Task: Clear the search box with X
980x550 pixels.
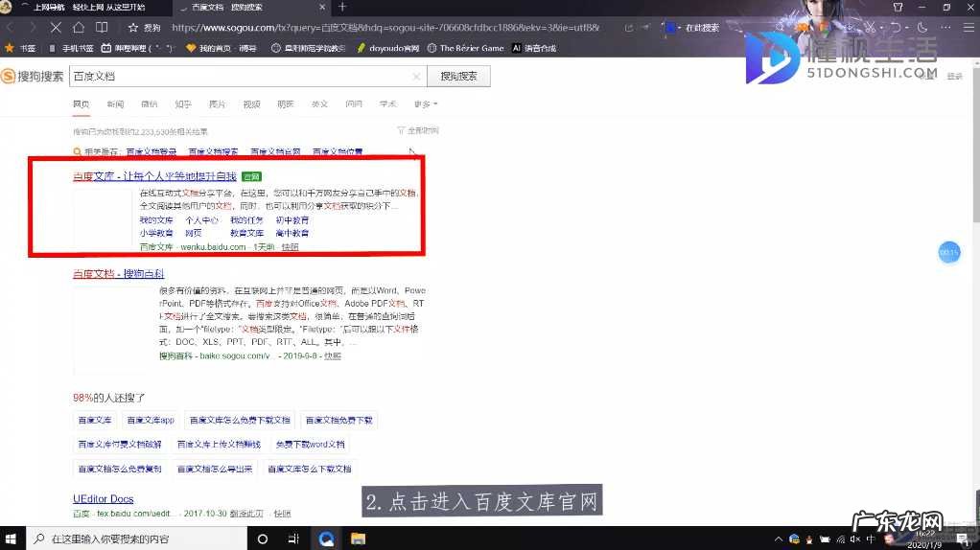Action: point(416,76)
